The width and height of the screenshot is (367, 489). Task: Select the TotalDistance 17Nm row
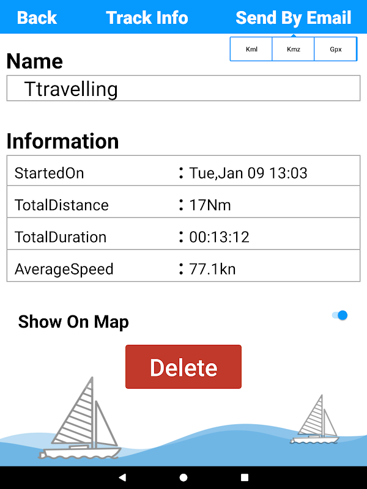pyautogui.click(x=183, y=205)
